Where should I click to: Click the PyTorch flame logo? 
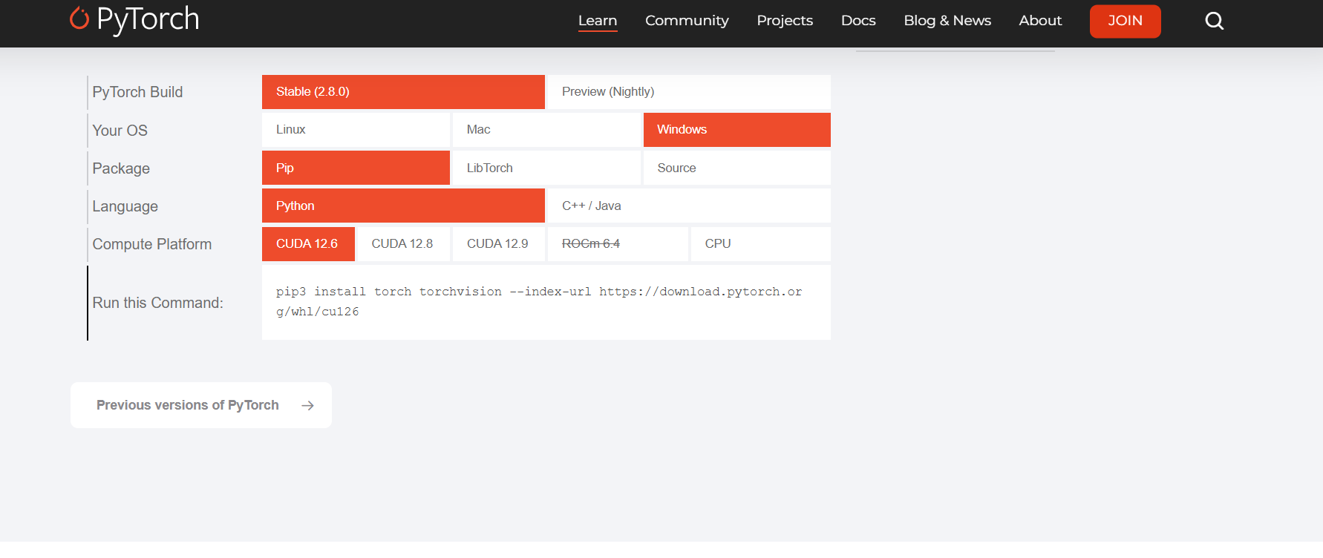coord(79,19)
